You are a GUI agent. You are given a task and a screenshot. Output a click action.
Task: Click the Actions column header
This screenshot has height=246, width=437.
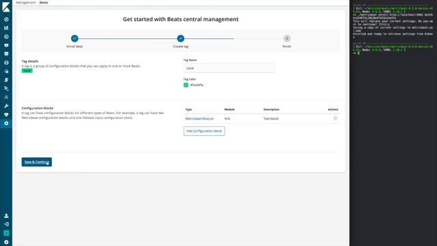point(333,109)
